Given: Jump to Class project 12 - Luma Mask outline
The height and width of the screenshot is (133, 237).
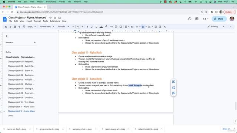Looking at the screenshot, I should (21, 111).
